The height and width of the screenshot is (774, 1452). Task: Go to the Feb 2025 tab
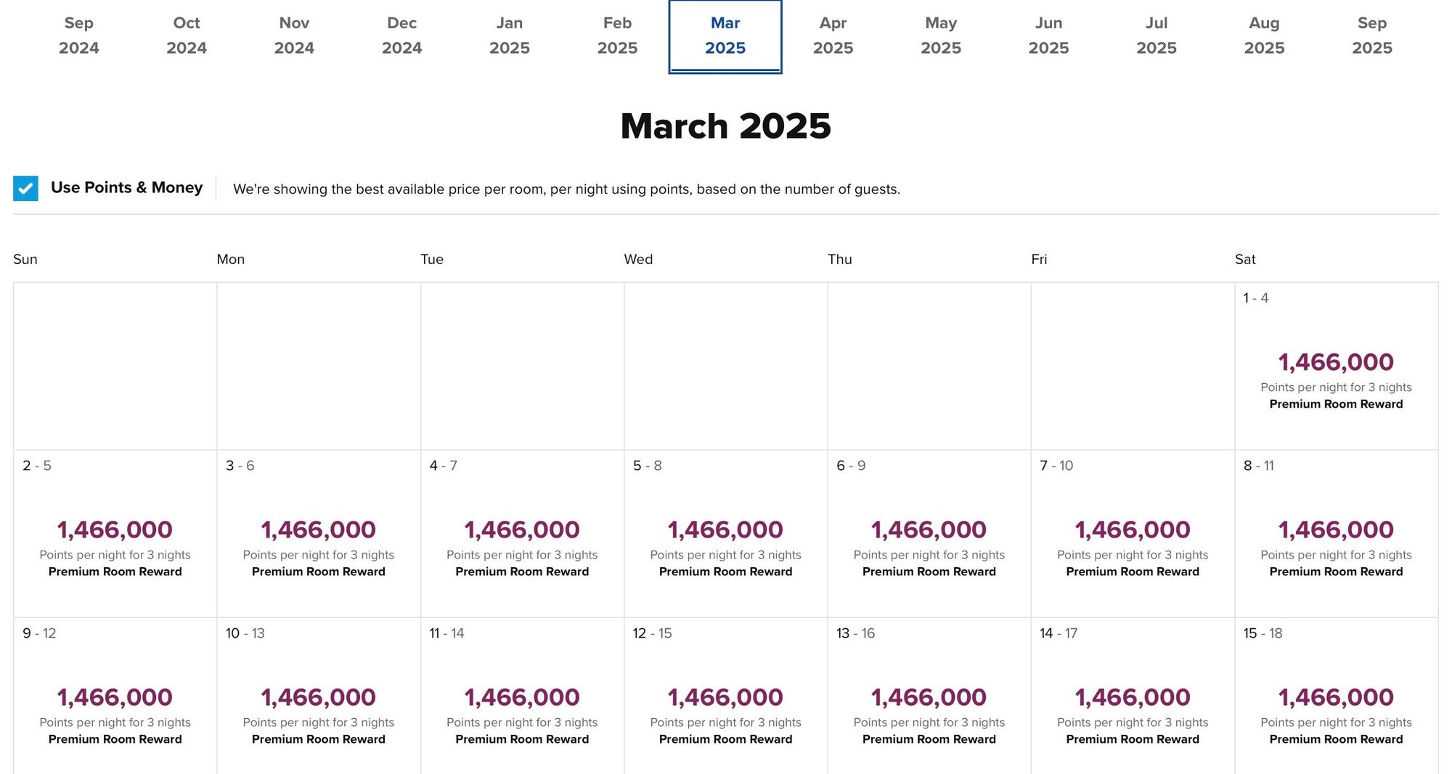coord(617,36)
